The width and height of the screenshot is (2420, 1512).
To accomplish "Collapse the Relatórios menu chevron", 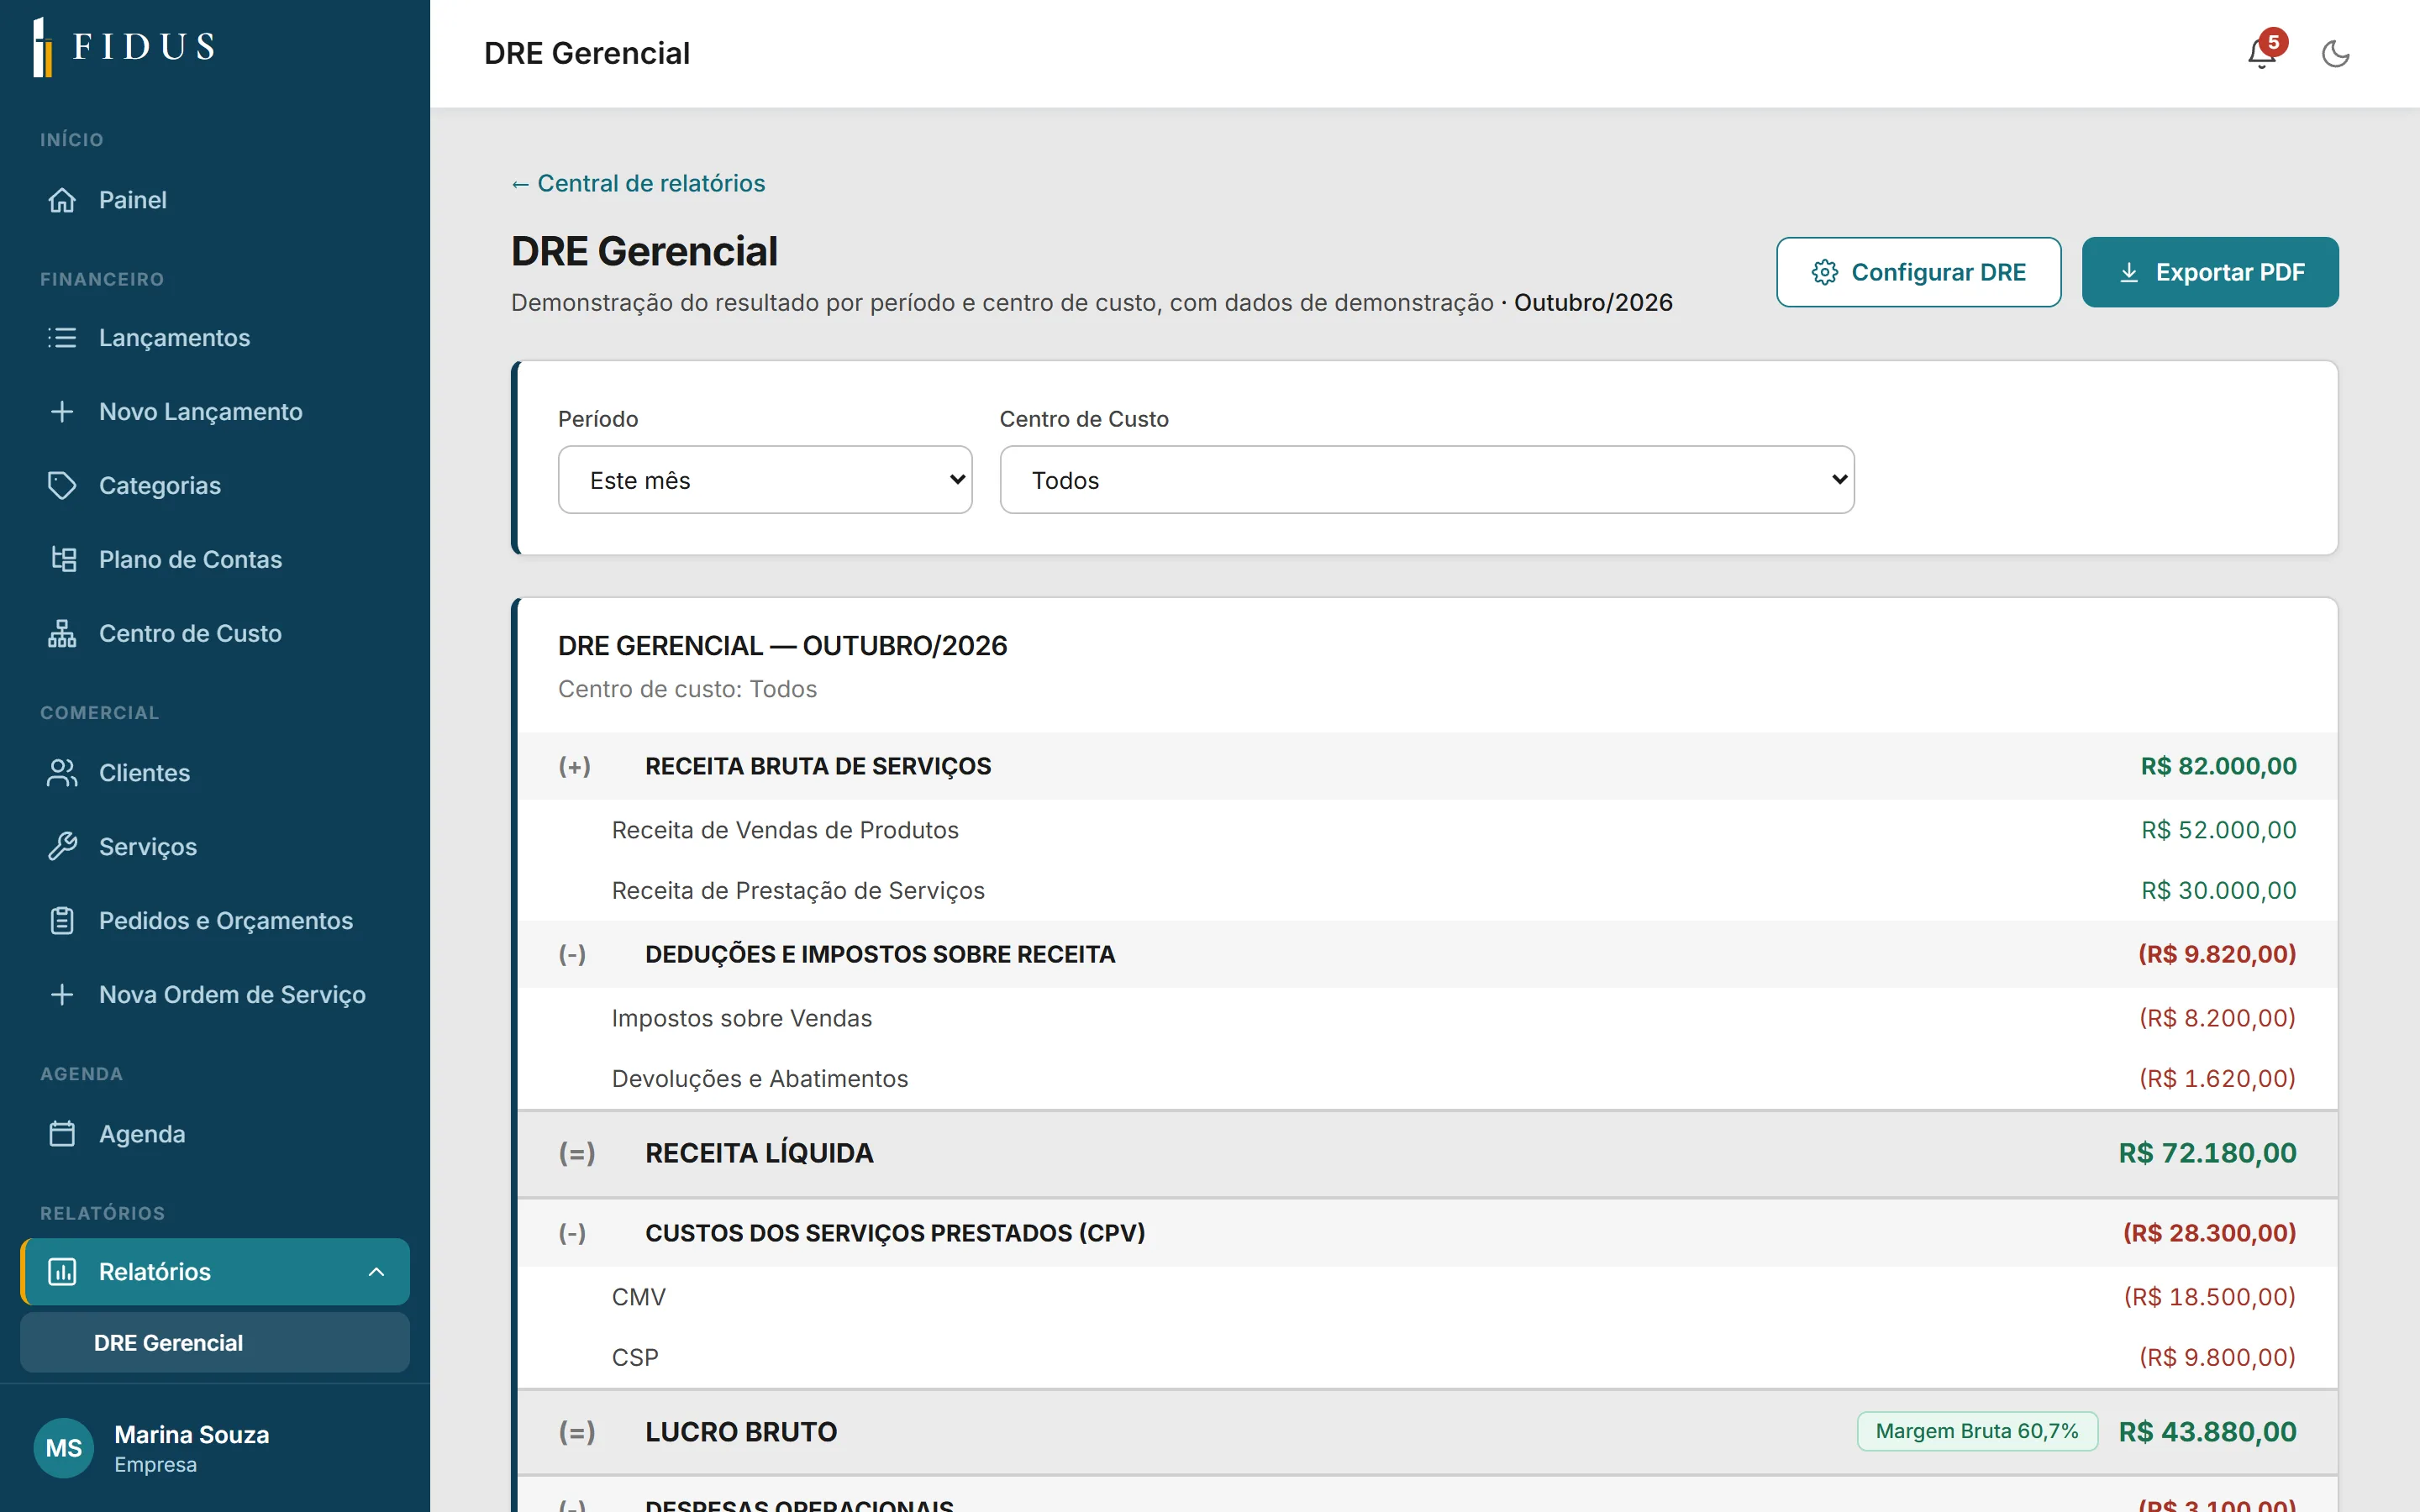I will pyautogui.click(x=376, y=1272).
